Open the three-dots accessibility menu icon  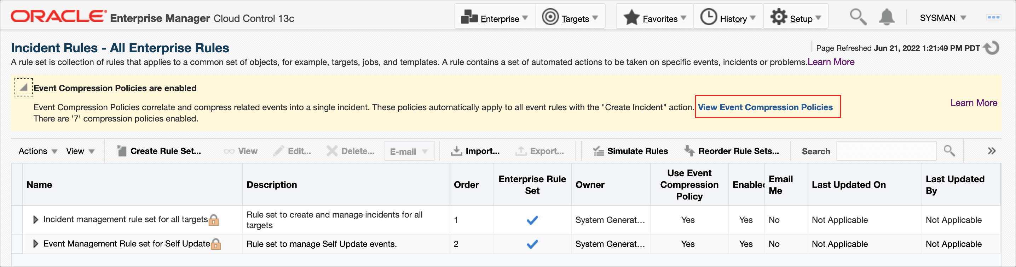pyautogui.click(x=993, y=17)
